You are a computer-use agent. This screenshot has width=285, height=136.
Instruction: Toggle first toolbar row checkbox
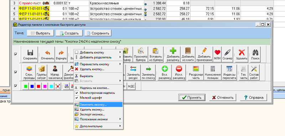16,54
